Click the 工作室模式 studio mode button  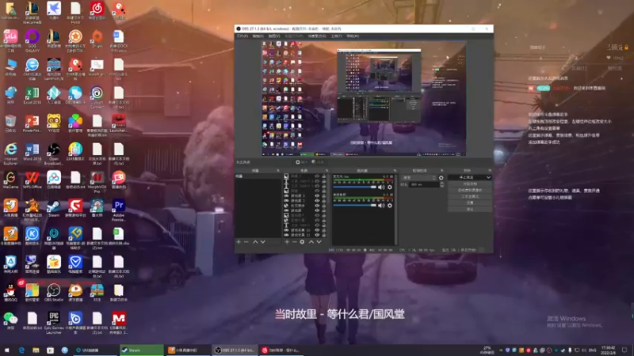click(470, 196)
